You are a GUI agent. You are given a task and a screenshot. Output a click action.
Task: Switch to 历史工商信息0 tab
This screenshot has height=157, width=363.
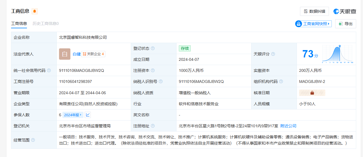(x=46, y=23)
